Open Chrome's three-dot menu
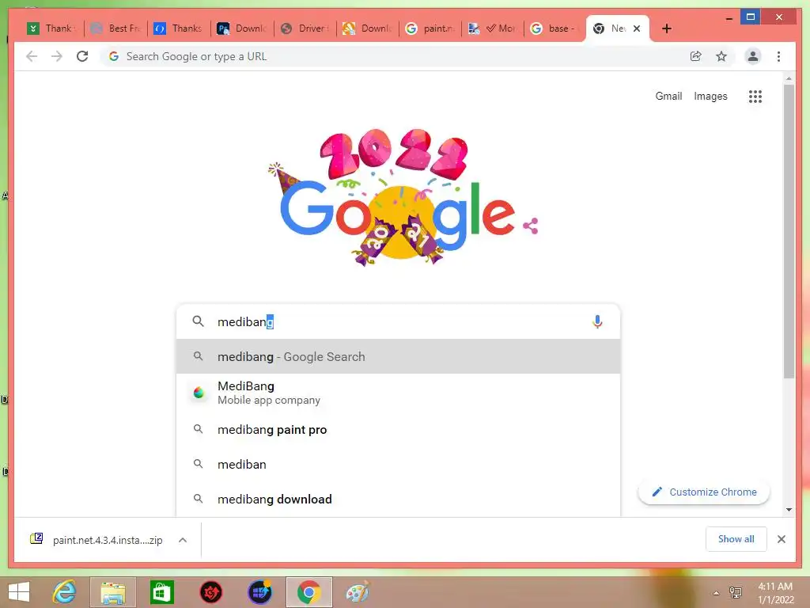Screen dimensions: 810x608 coord(778,56)
